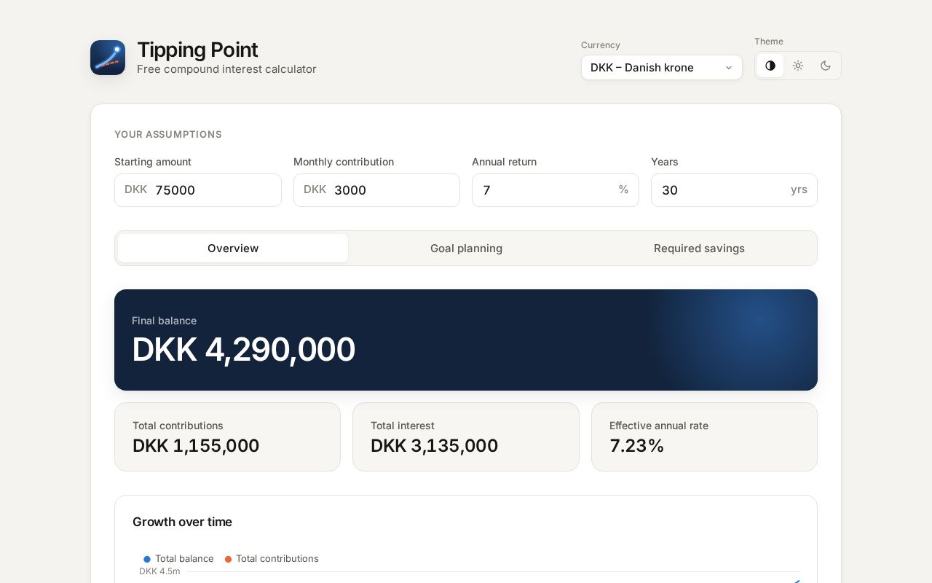This screenshot has height=583, width=932.
Task: Open the Currency dropdown
Action: [662, 68]
